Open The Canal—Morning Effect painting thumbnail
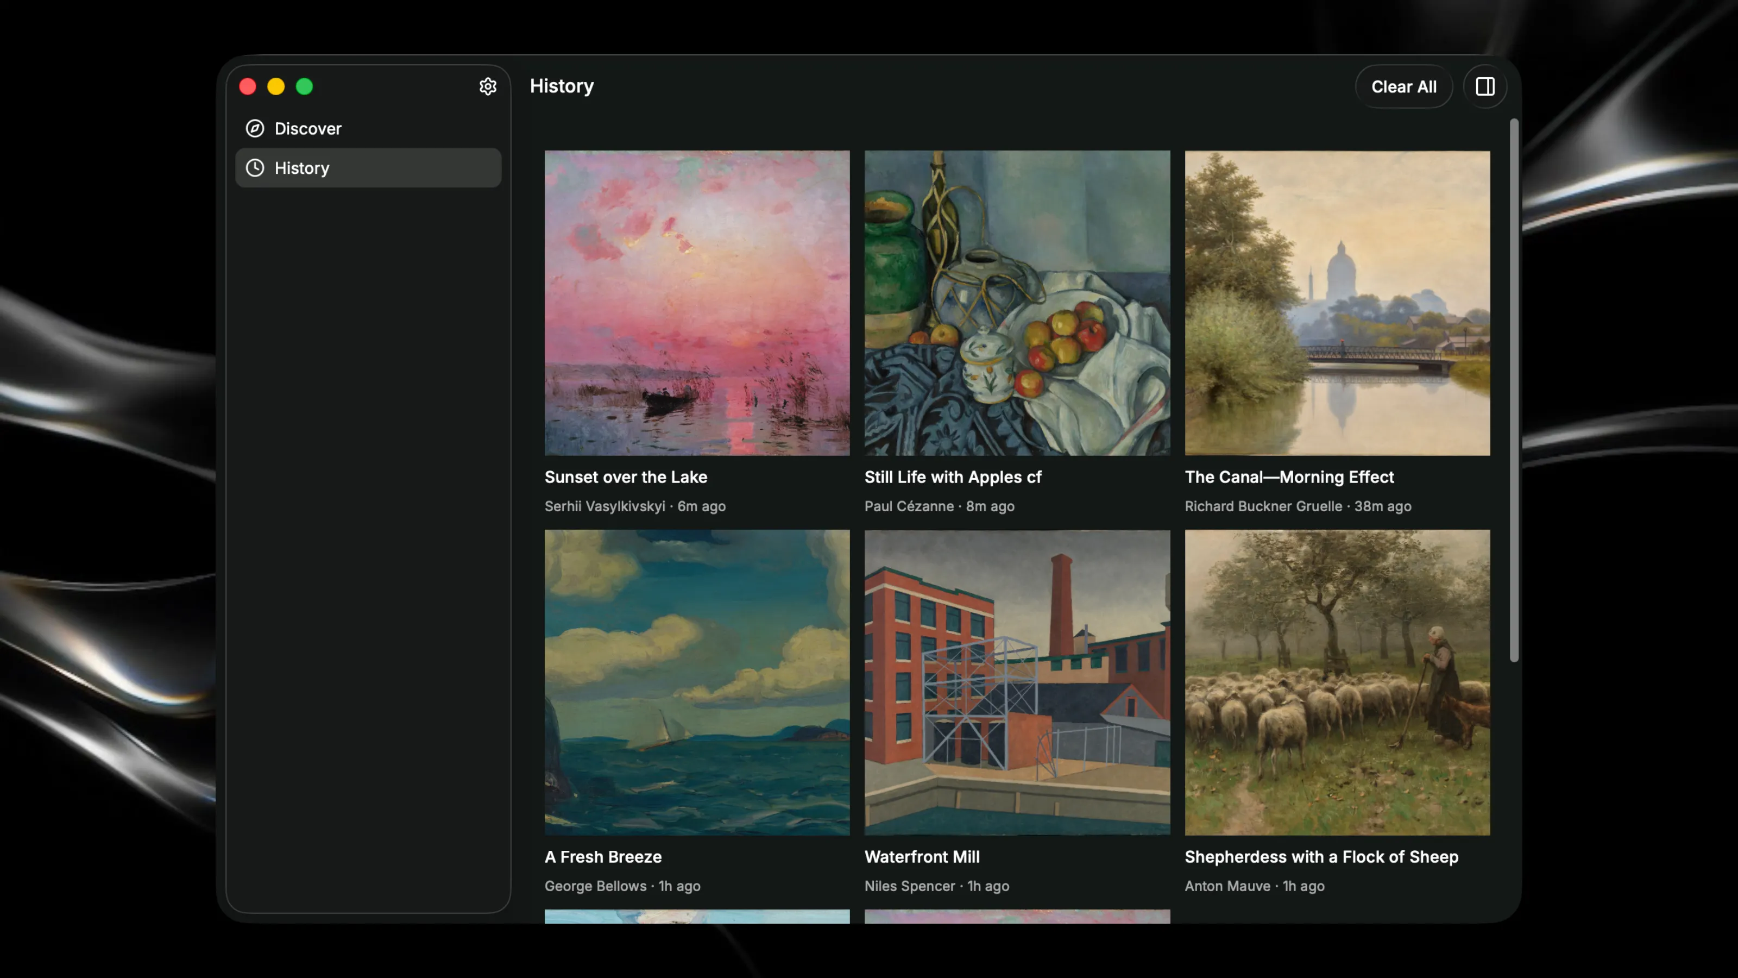Screen dimensions: 1738x978 pos(1337,303)
